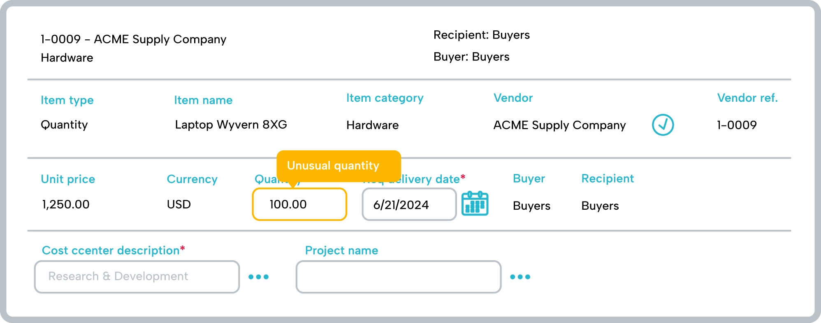Focus the Cost center description field
The height and width of the screenshot is (323, 821).
pos(137,277)
